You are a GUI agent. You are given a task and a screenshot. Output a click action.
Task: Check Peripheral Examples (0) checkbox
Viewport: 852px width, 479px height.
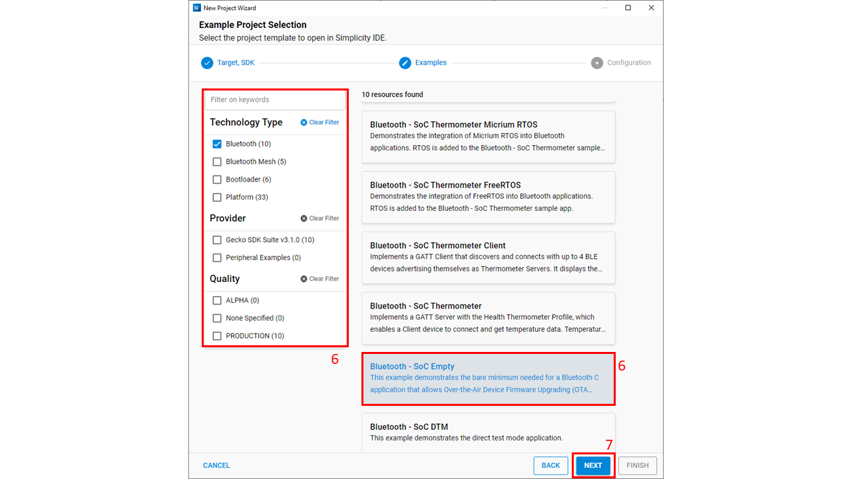(x=217, y=258)
